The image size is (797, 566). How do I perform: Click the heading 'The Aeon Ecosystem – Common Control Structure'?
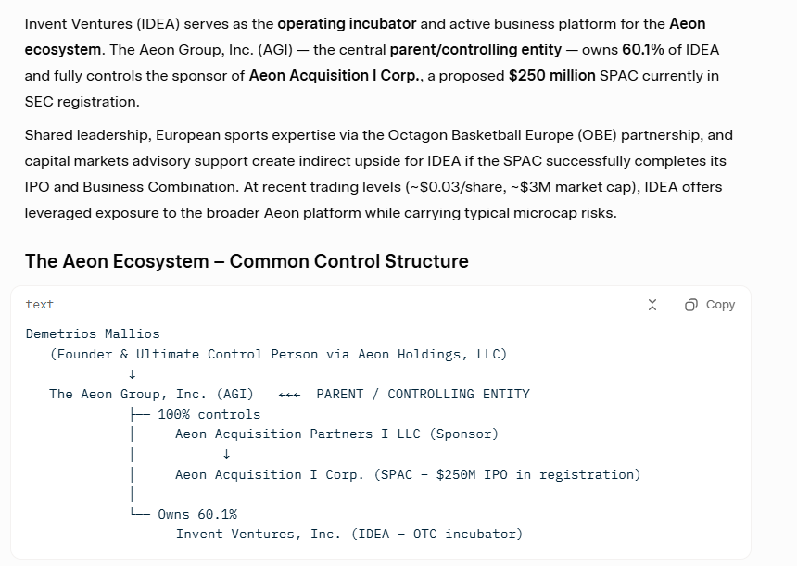coord(247,261)
